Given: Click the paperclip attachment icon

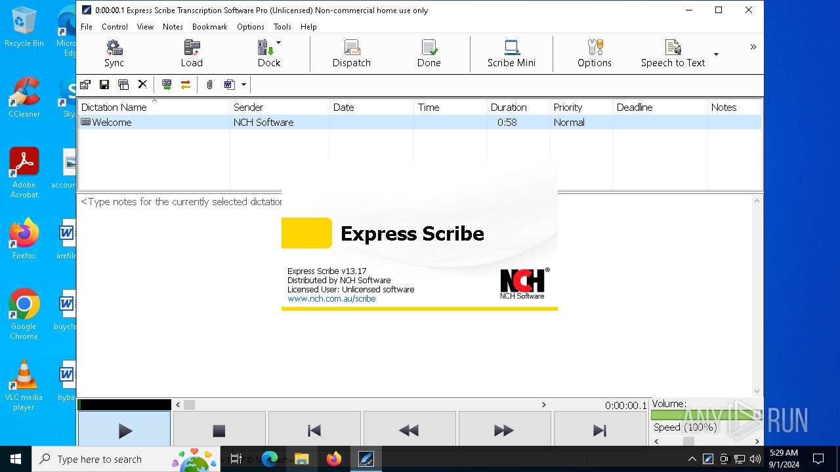Looking at the screenshot, I should [x=209, y=85].
